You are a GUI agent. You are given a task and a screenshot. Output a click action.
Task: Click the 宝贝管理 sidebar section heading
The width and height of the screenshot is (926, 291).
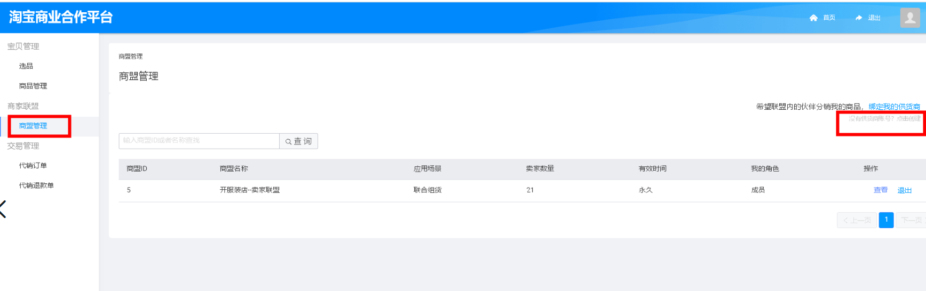(x=23, y=46)
